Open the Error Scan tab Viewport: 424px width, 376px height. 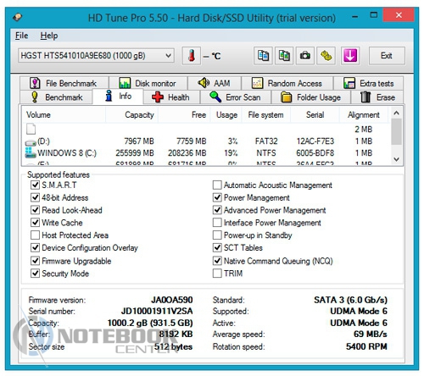236,97
